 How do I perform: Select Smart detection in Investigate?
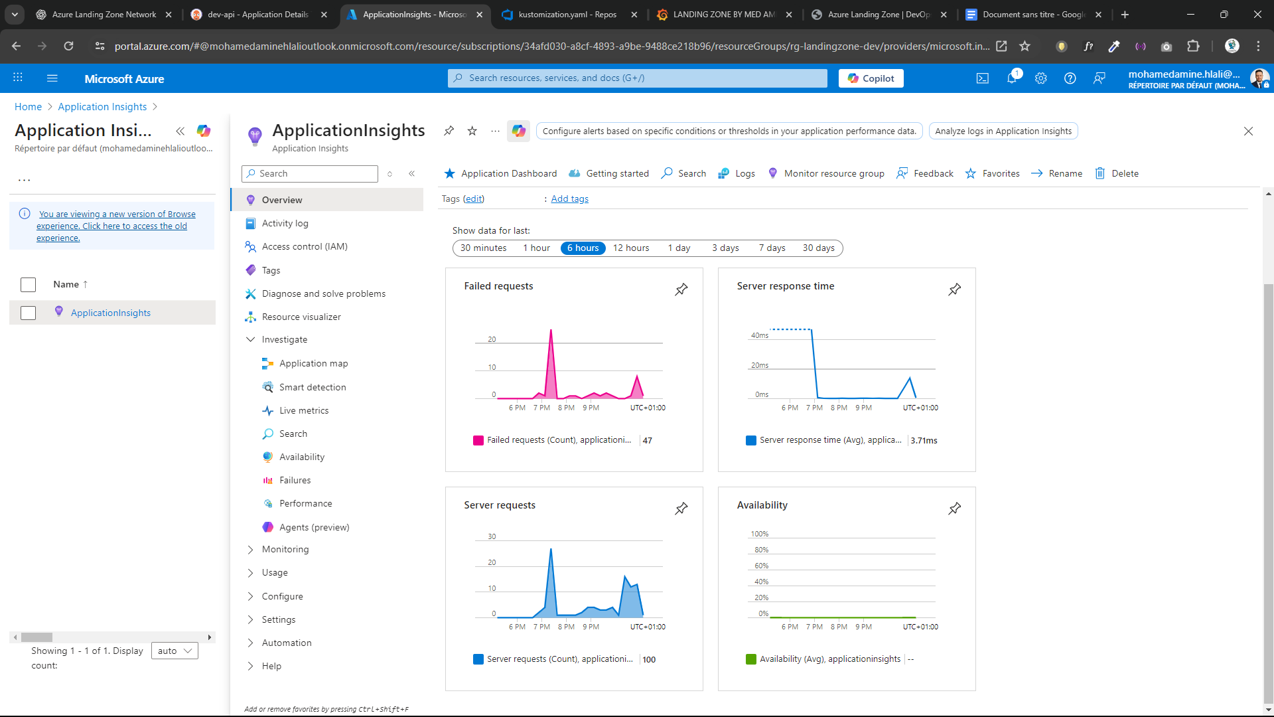tap(313, 387)
